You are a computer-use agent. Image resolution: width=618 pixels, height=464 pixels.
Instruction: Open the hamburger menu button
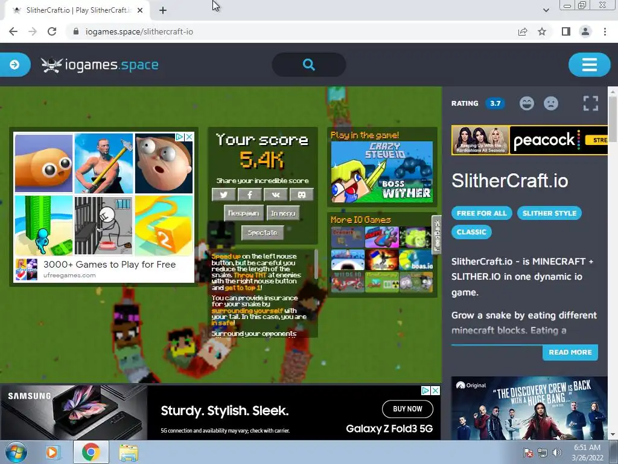(590, 65)
